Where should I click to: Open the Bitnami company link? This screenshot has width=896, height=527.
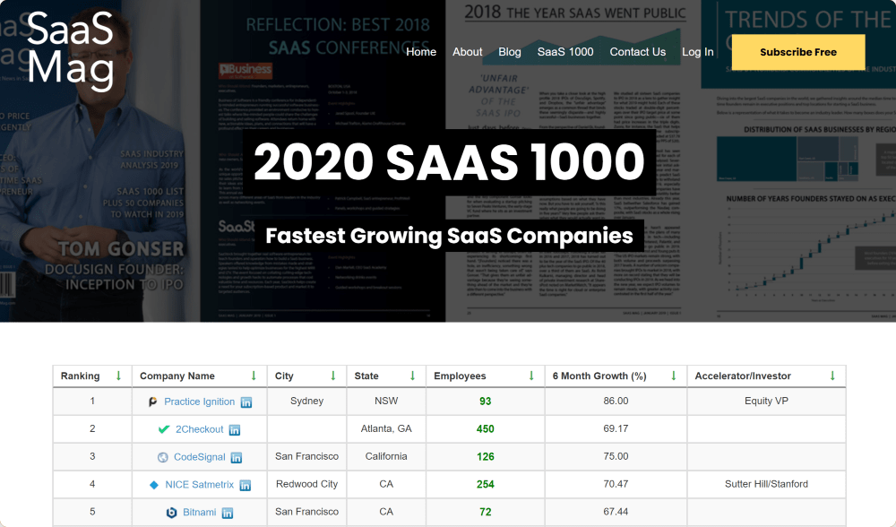tap(200, 512)
